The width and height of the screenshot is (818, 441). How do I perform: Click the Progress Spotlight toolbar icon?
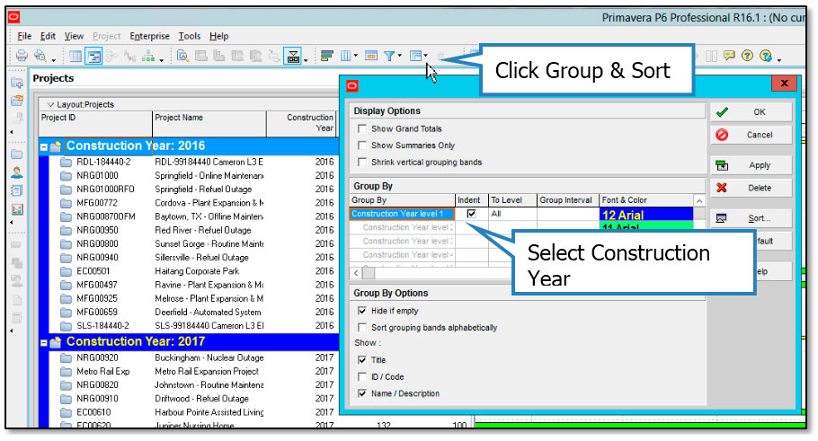click(x=293, y=56)
